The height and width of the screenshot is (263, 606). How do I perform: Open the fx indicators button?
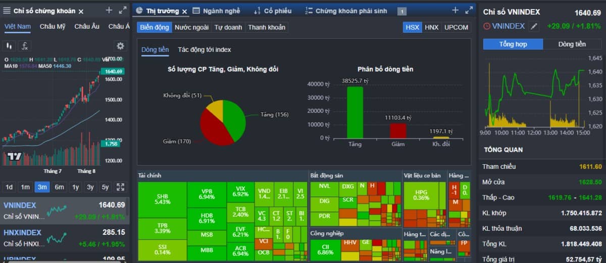tap(24, 46)
